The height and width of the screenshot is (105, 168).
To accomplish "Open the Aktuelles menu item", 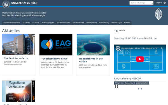I will 26,23.
